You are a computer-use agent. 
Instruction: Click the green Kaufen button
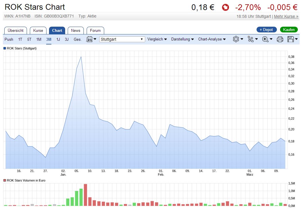289,30
